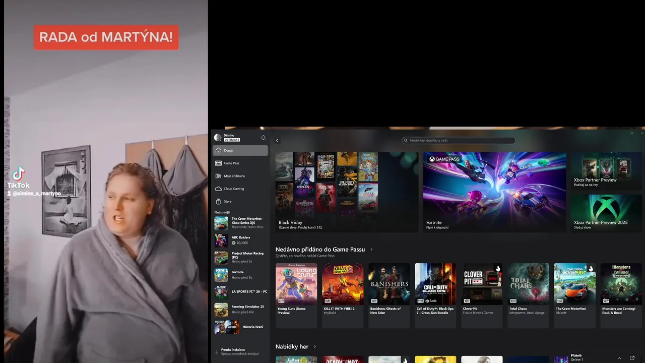Open the Game Pass section in the sidebar
645x363 pixels.
point(240,163)
